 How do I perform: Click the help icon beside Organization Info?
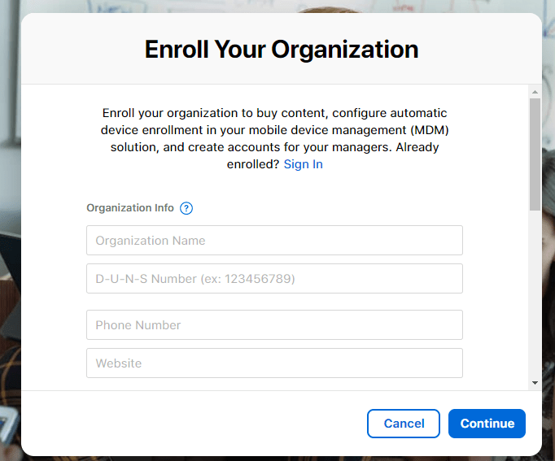pos(186,208)
